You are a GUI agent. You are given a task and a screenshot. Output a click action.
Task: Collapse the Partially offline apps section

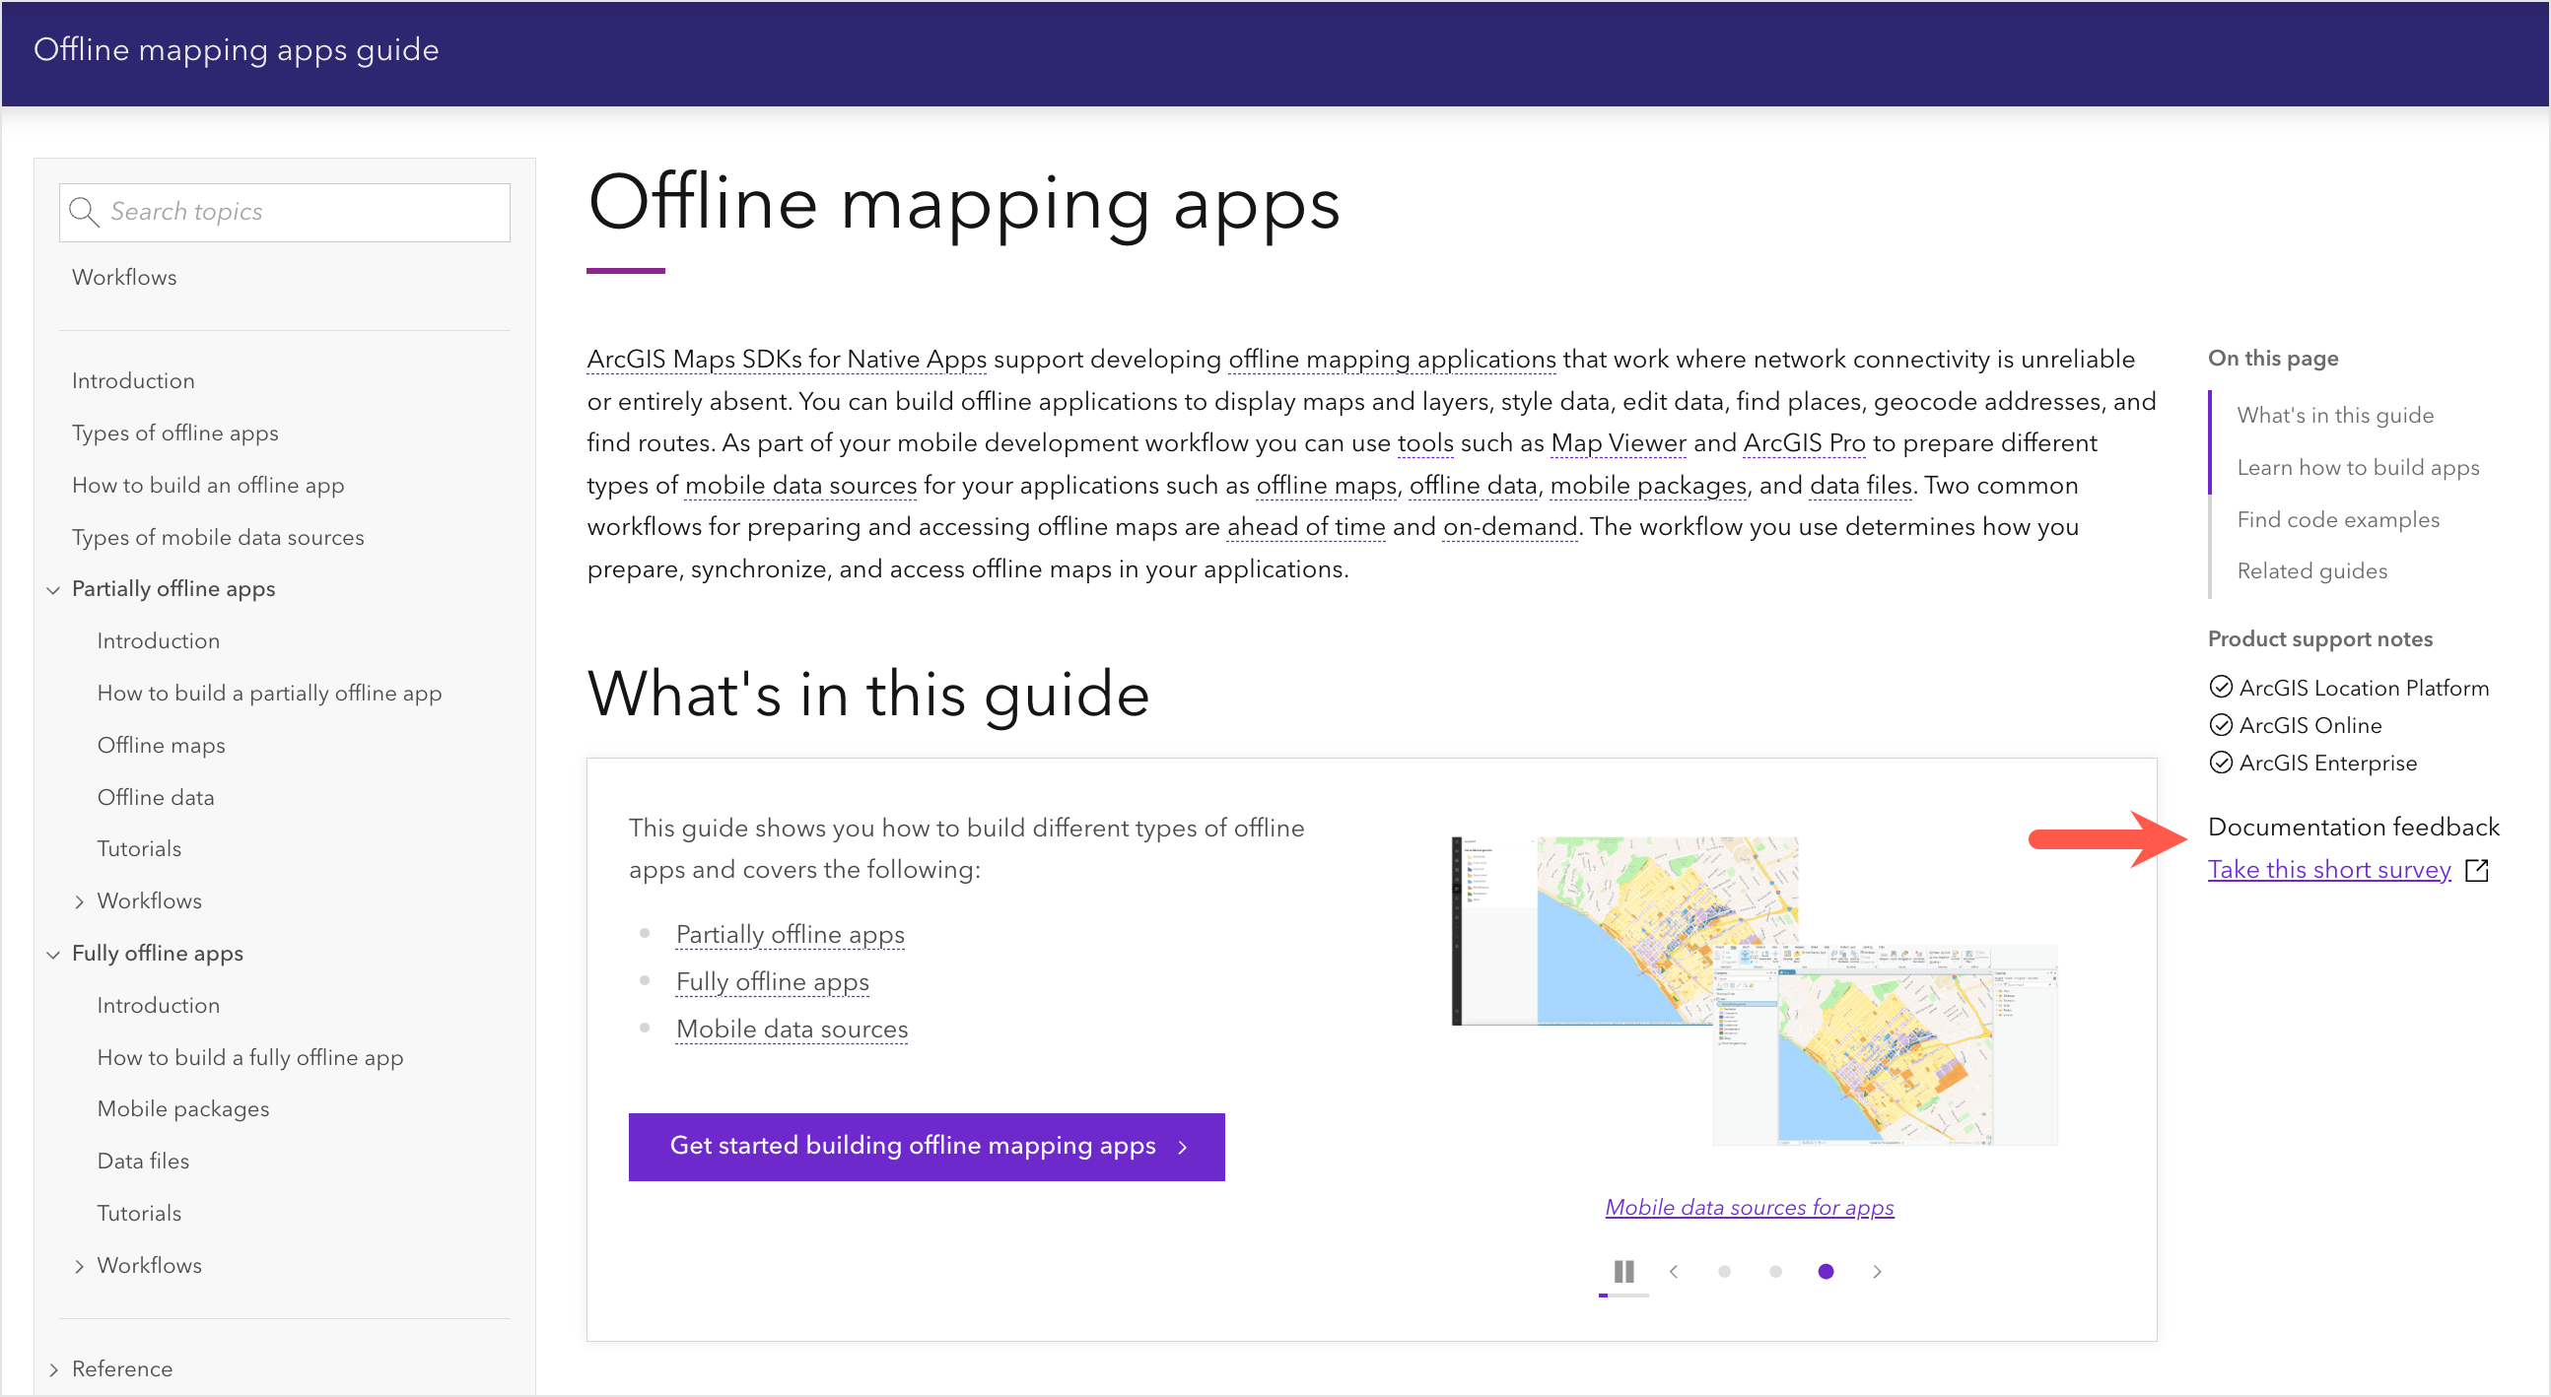(x=53, y=590)
